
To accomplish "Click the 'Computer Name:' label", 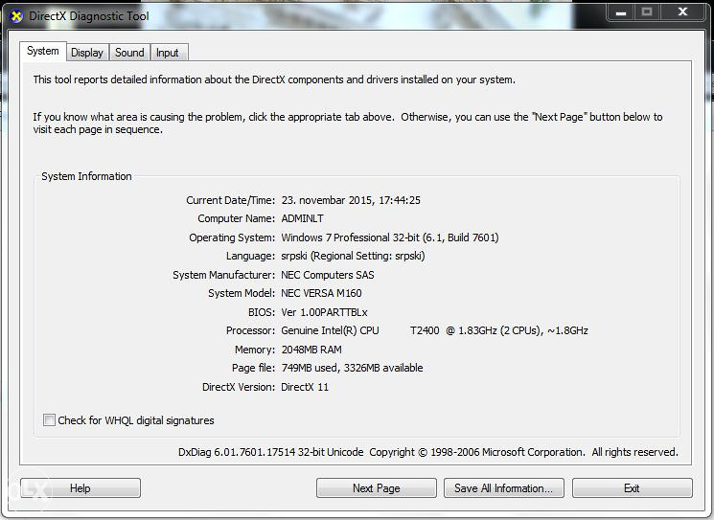I will [237, 219].
